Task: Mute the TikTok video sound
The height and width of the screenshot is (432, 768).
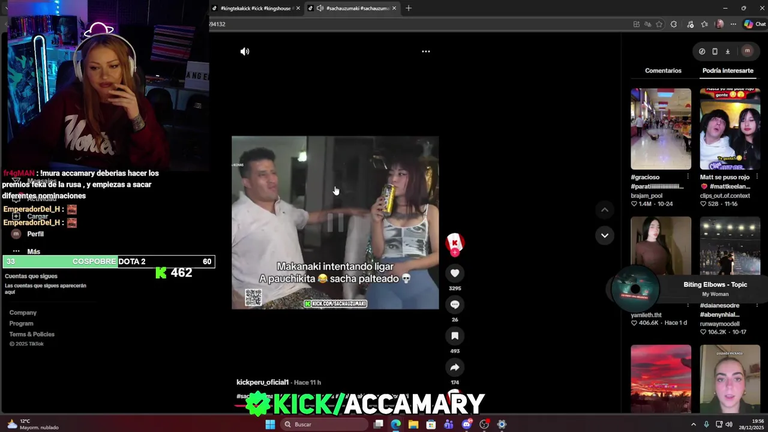Action: point(245,52)
